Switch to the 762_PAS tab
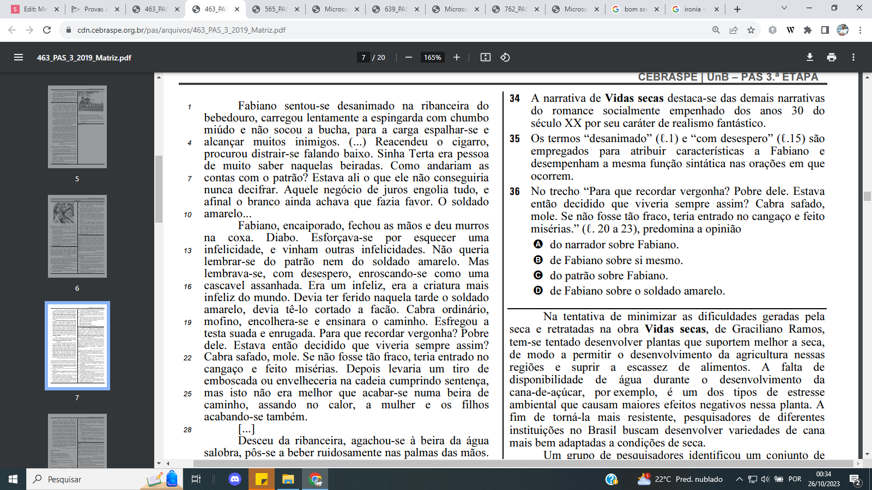The image size is (872, 490). (x=515, y=9)
